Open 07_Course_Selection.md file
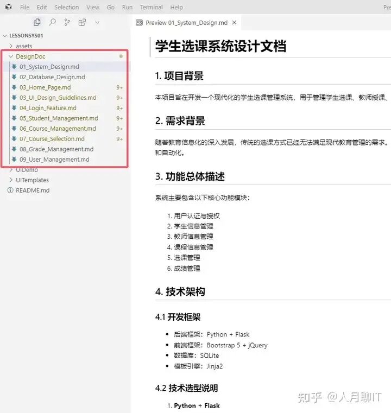Screen dimensions: 391x413 click(x=52, y=139)
